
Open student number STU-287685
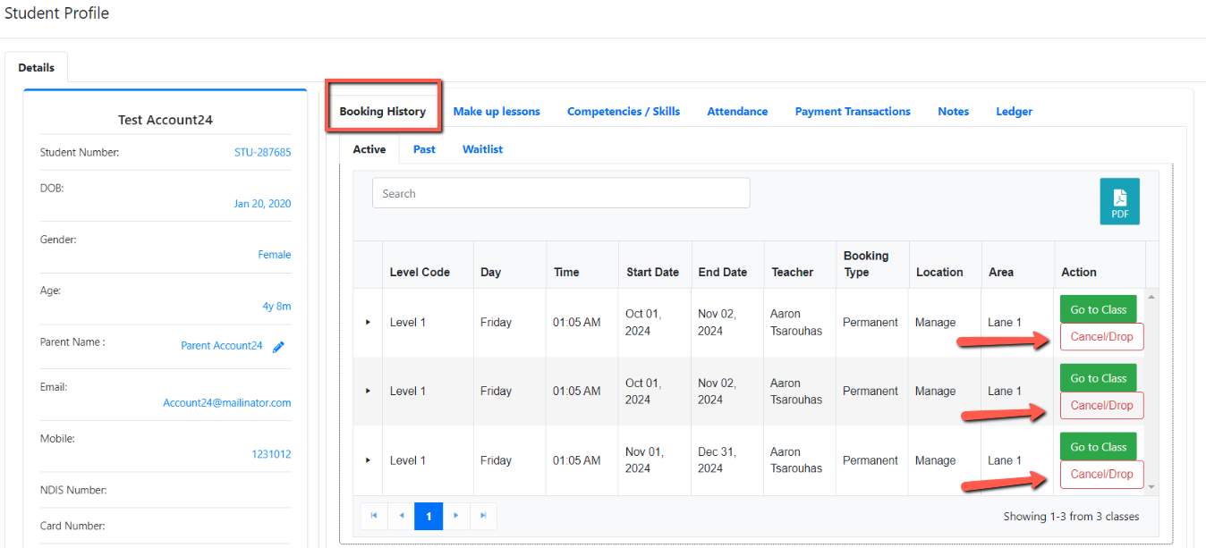pyautogui.click(x=263, y=153)
